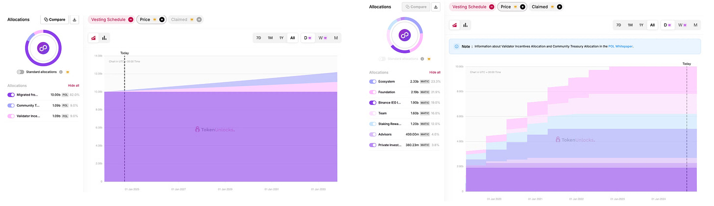Switch MATIC chart to daily D interval
Image resolution: width=714 pixels, height=206 pixels.
click(x=668, y=25)
